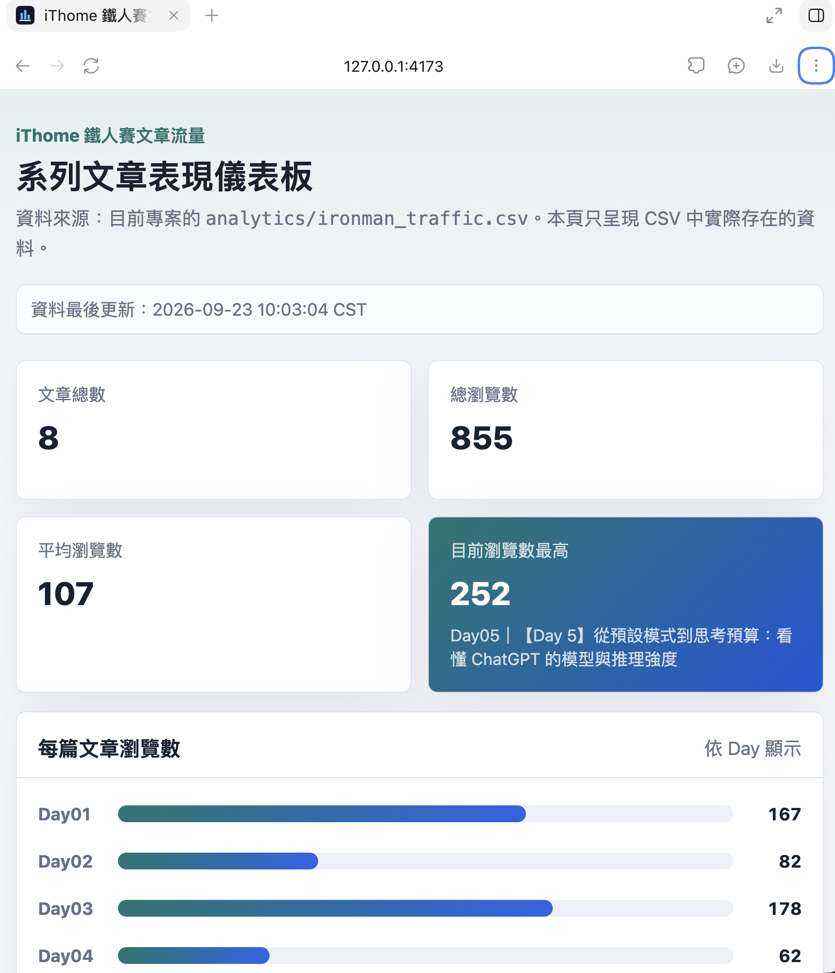
Task: Click the expand fullscreen arrows icon
Action: (774, 15)
